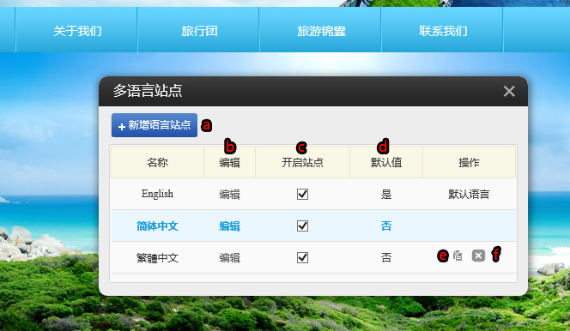Click the copy icon for 繁體中文 row
This screenshot has width=570, height=331.
pos(458,256)
